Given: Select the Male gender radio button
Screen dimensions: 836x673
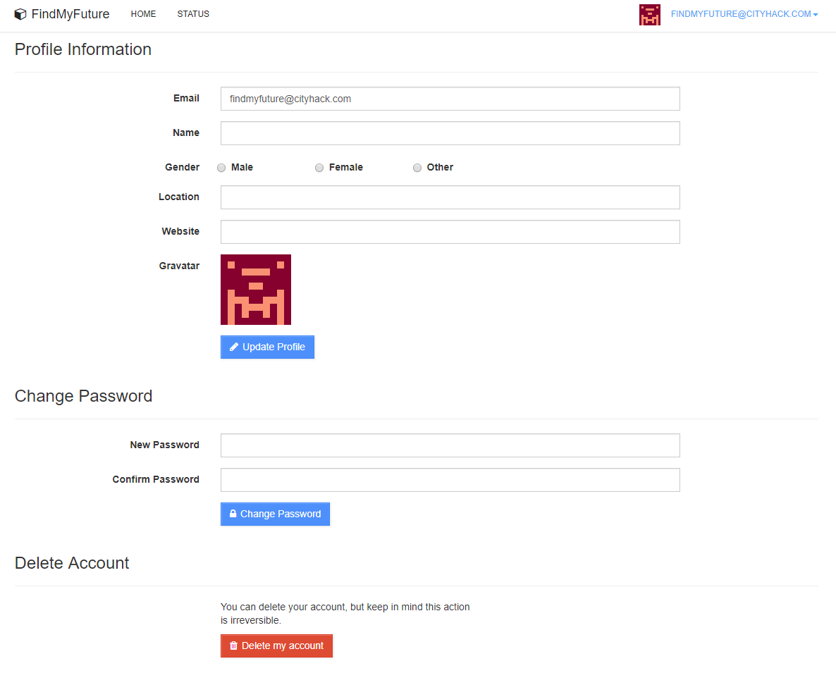Looking at the screenshot, I should pos(221,168).
